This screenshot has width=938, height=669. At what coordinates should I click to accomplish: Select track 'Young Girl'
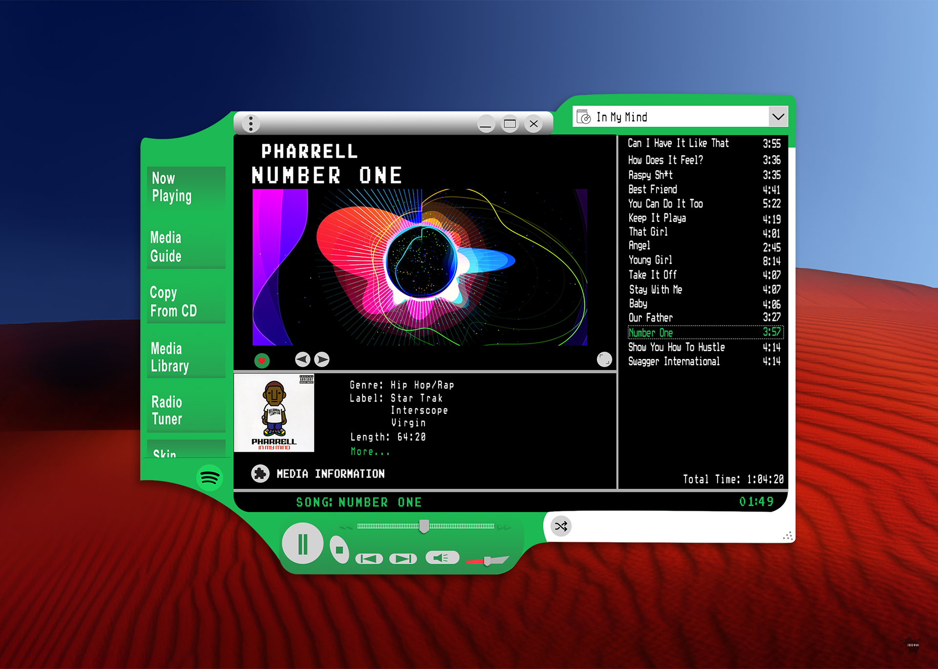tap(704, 260)
